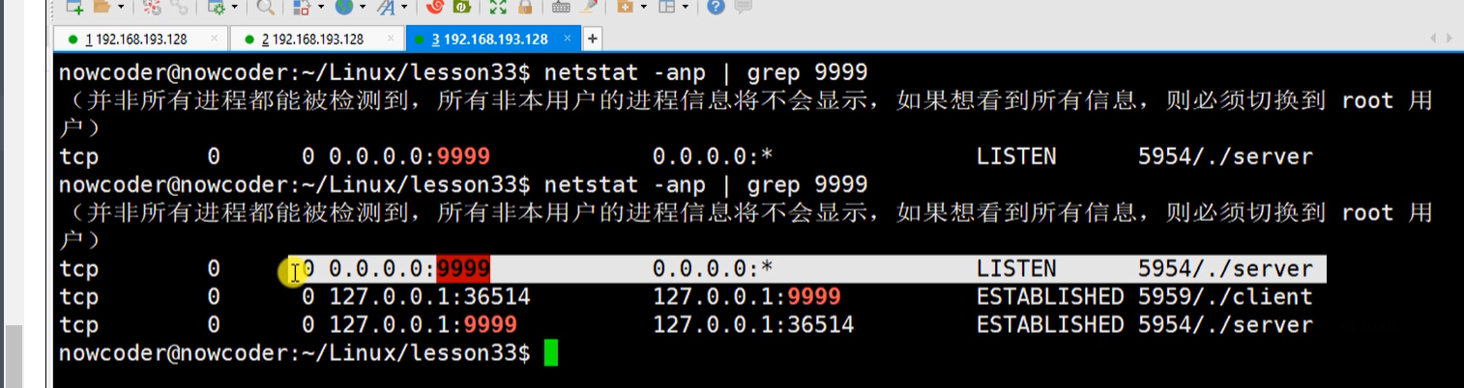Image resolution: width=1464 pixels, height=388 pixels.
Task: Add new tab with plus button
Action: point(592,39)
